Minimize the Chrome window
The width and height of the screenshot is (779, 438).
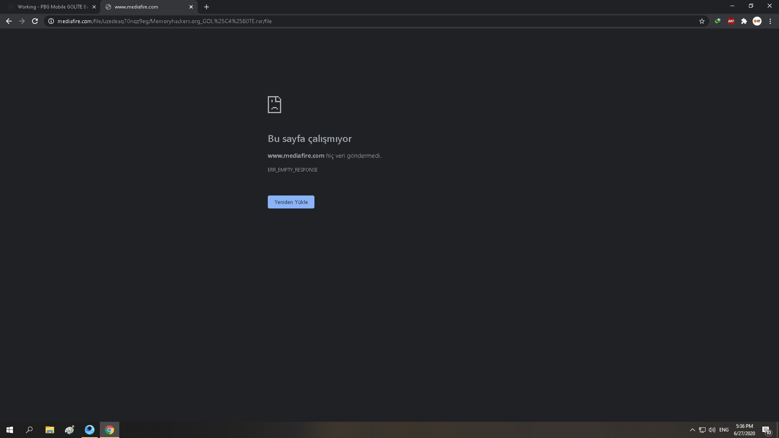(x=732, y=6)
